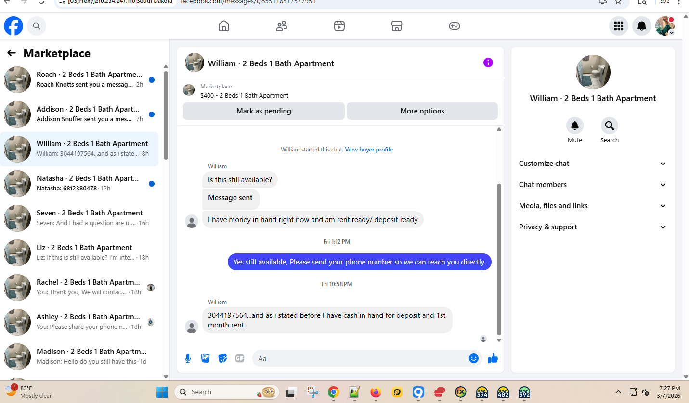Open conversation information purple icon
This screenshot has width=689, height=403.
click(488, 63)
